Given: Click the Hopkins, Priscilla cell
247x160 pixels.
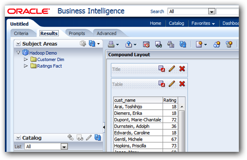Looking at the screenshot, I should coord(138,146).
